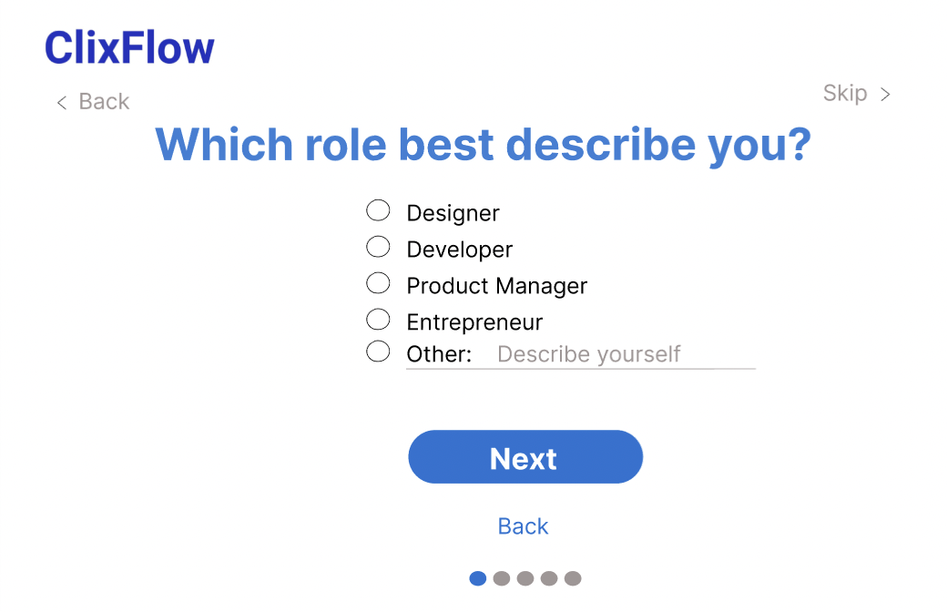The image size is (947, 612).
Task: Select the Entrepreneur radio button
Action: [378, 320]
